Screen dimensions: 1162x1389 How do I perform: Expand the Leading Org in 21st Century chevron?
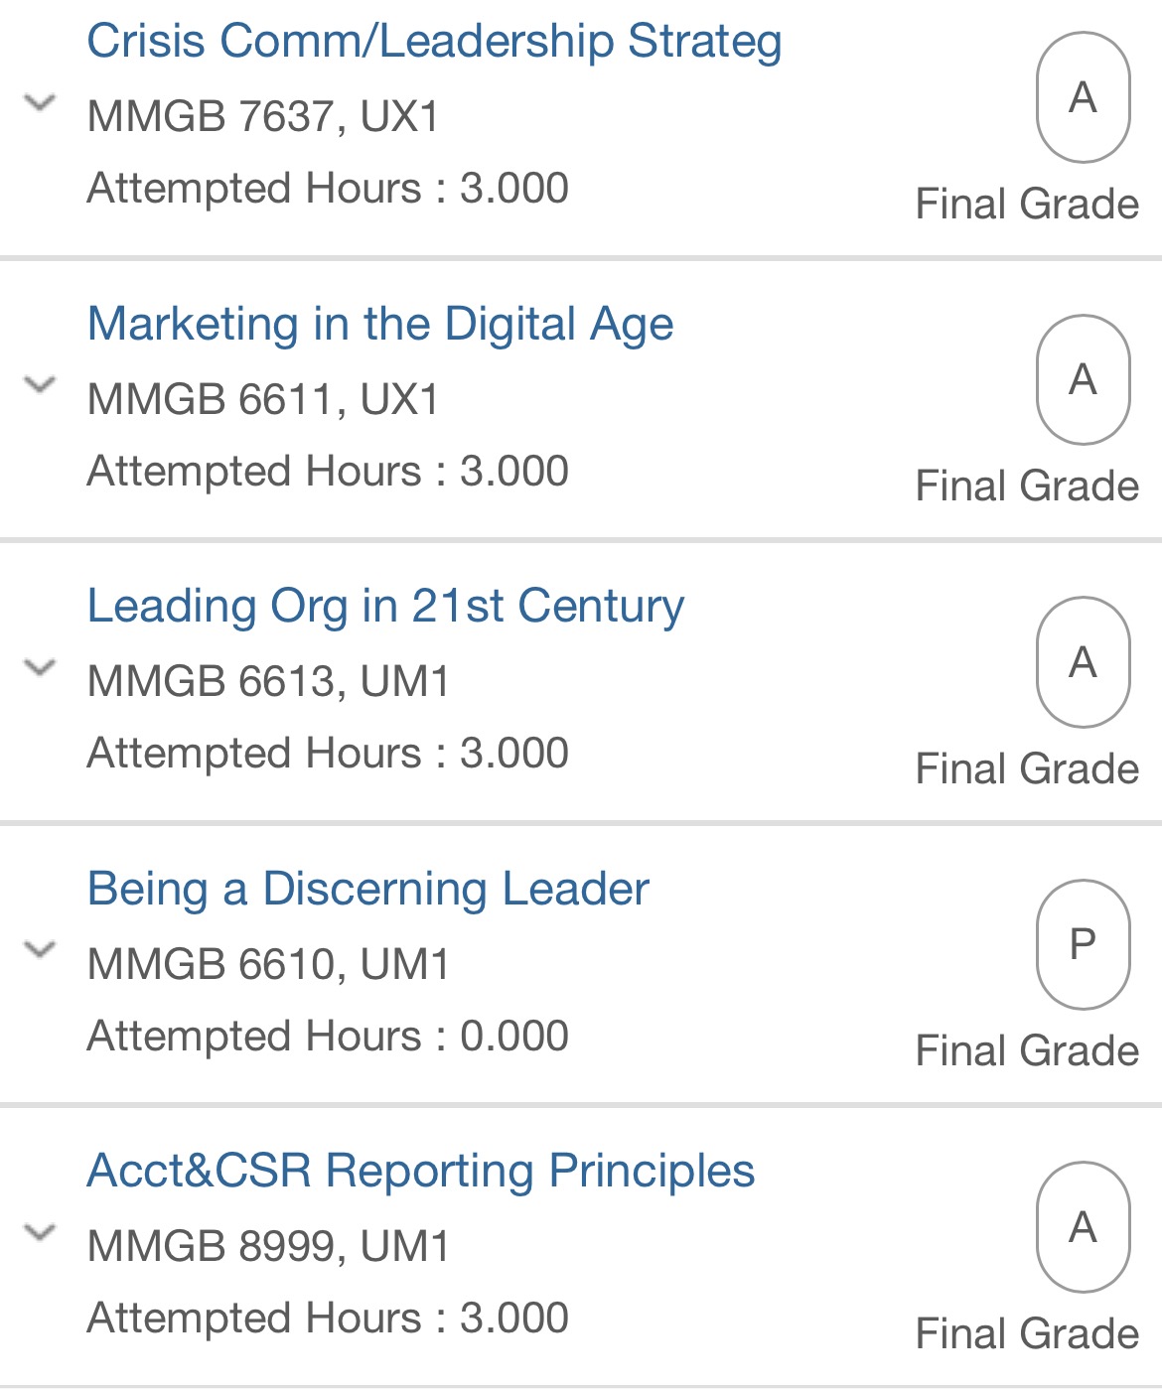40,667
